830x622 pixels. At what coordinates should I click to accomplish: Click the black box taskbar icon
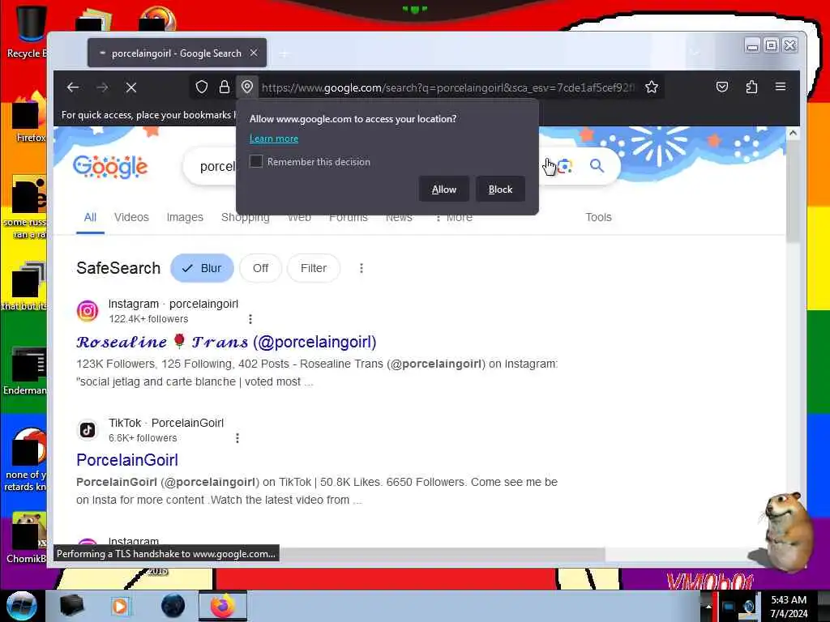click(71, 606)
